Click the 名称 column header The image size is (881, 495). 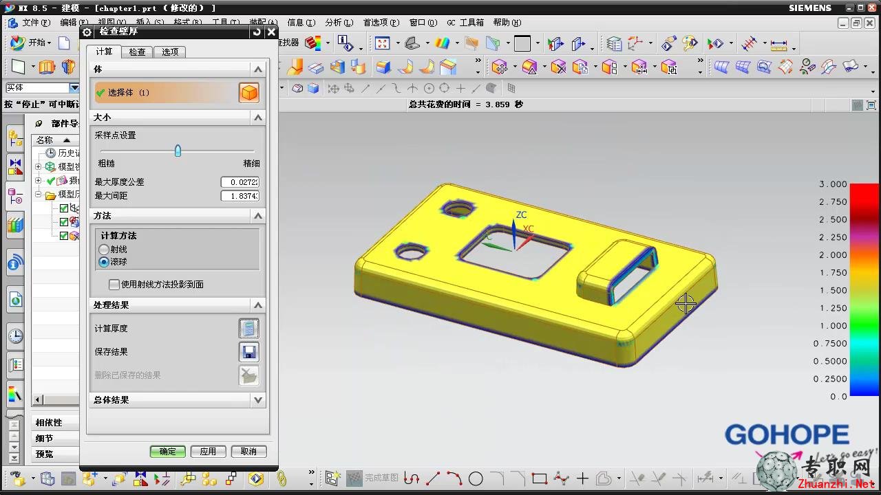click(56, 140)
